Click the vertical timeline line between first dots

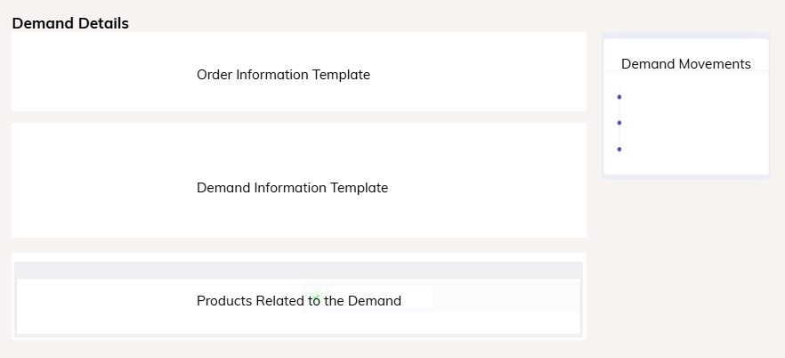619,110
